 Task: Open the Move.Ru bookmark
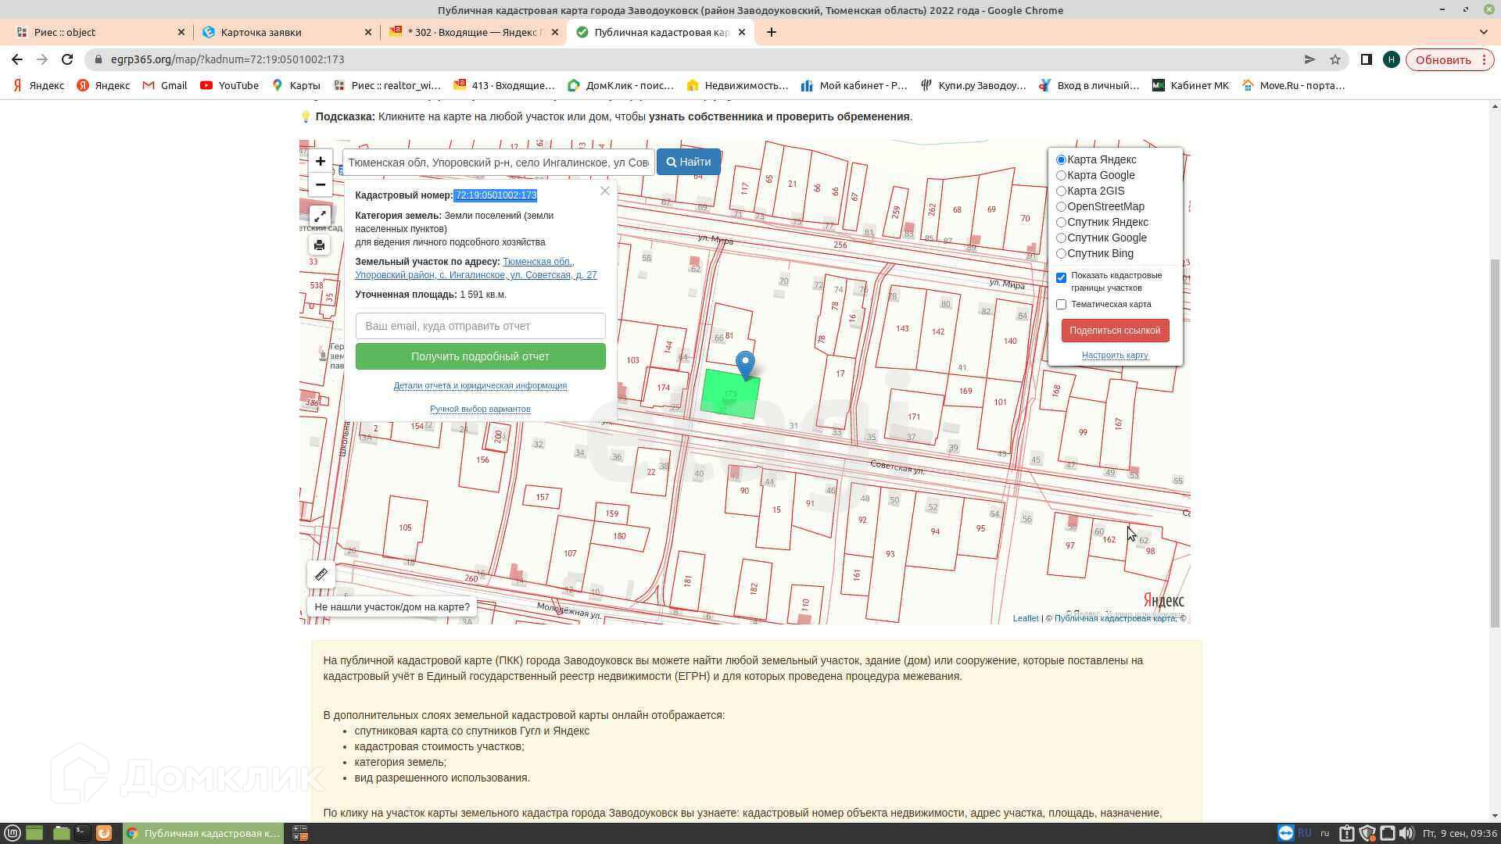click(1293, 85)
